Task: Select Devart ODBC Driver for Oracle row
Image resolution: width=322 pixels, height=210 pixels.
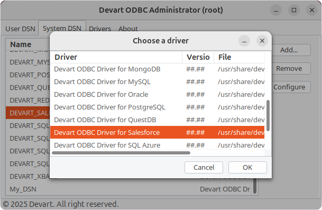Action: point(158,95)
